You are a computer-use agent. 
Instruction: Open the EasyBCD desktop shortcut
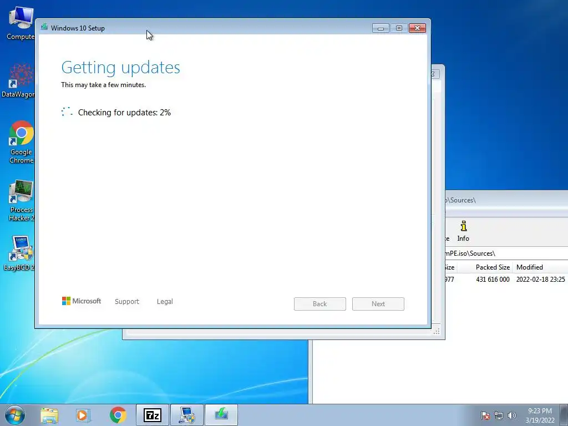click(x=19, y=253)
